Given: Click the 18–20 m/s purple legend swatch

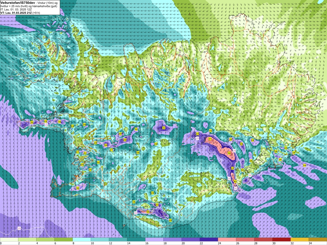Looking at the screenshot, I should 172,240.
